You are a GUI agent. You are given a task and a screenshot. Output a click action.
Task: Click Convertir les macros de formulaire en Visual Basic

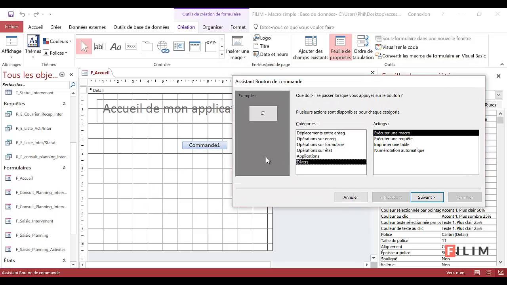pyautogui.click(x=431, y=56)
